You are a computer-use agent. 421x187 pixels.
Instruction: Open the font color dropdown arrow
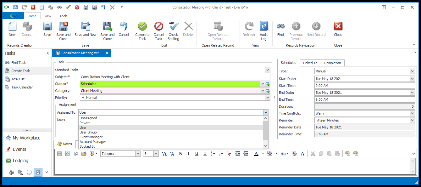click(x=263, y=154)
